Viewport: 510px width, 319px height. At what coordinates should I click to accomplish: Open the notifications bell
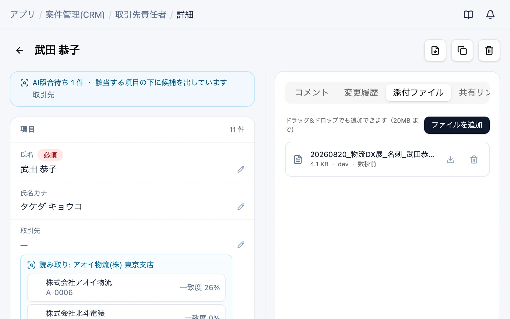pyautogui.click(x=490, y=15)
